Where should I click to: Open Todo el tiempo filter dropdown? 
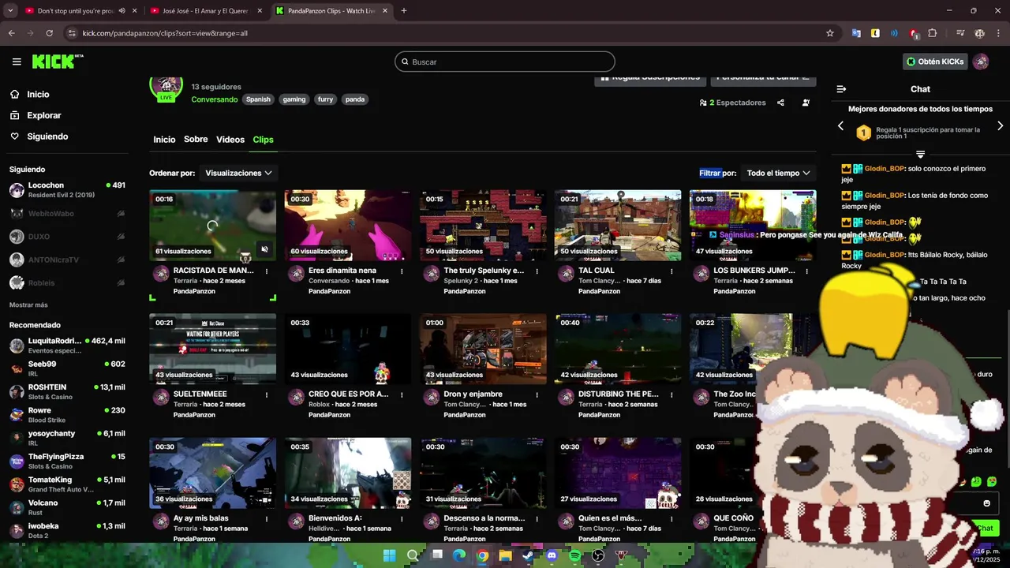779,173
